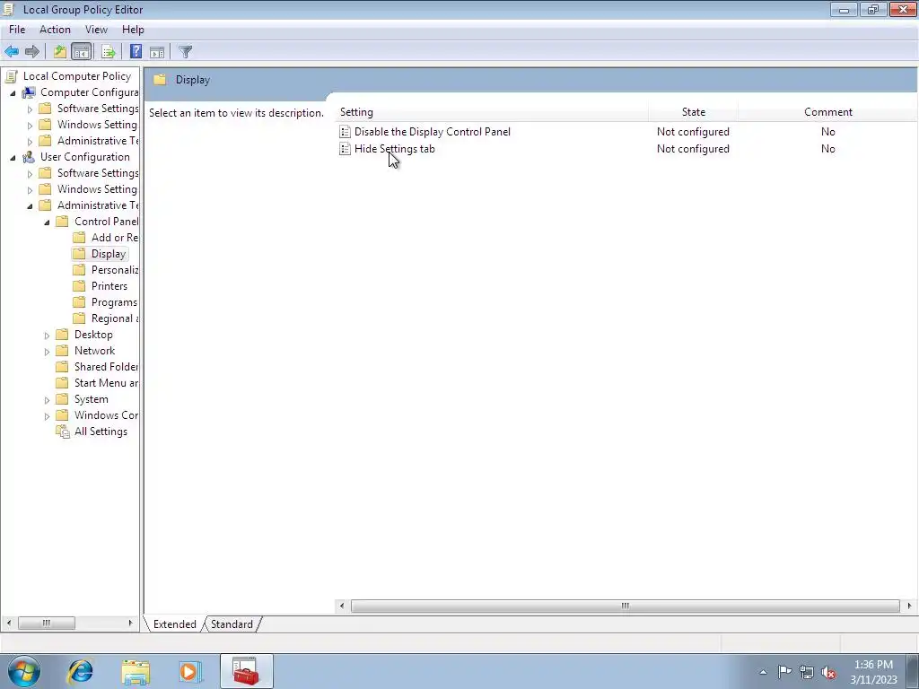Click right arrow of tree pane scrollbar
Image resolution: width=919 pixels, height=689 pixels.
coord(130,623)
